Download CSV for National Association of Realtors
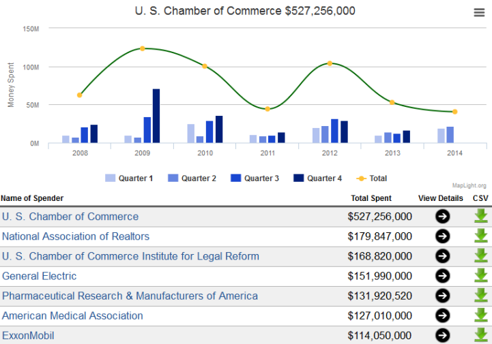 pyautogui.click(x=480, y=236)
